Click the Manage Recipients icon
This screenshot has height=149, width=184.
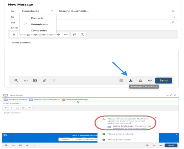click(x=130, y=80)
